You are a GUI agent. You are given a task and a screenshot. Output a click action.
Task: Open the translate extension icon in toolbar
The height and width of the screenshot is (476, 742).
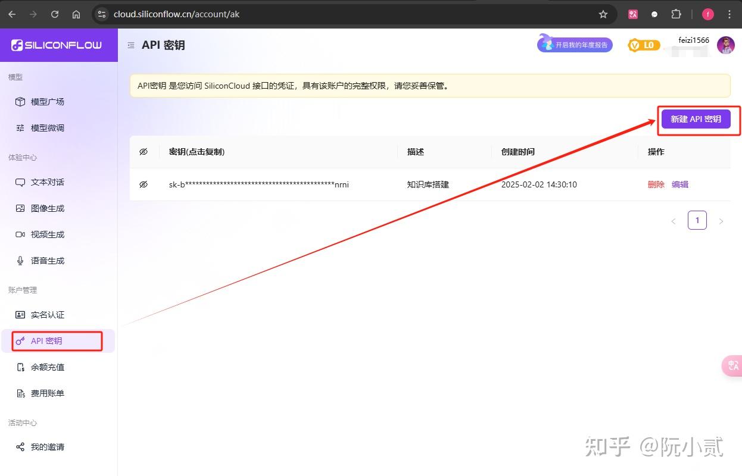633,14
